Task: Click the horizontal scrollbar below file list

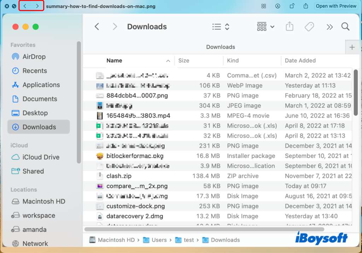Action: [x=204, y=229]
